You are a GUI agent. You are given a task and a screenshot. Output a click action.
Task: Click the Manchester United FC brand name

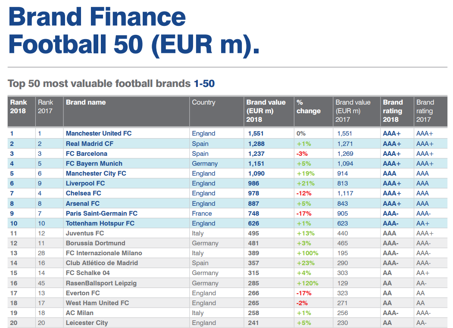click(98, 133)
